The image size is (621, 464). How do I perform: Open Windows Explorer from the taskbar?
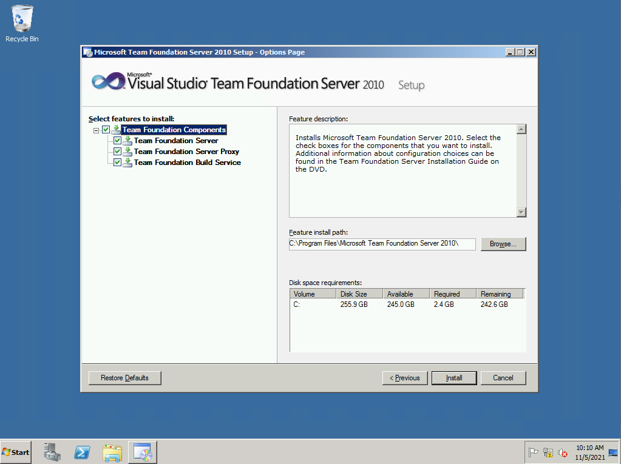pyautogui.click(x=112, y=452)
